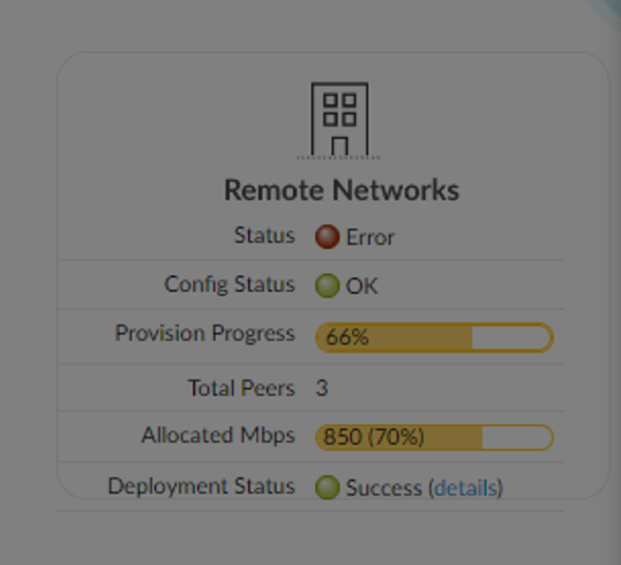Click the Config Status label
This screenshot has height=565, width=621.
coord(229,284)
